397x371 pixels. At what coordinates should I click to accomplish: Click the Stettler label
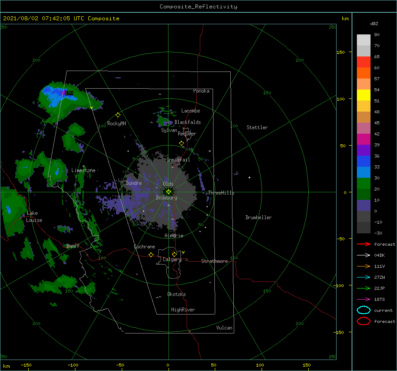coord(257,127)
